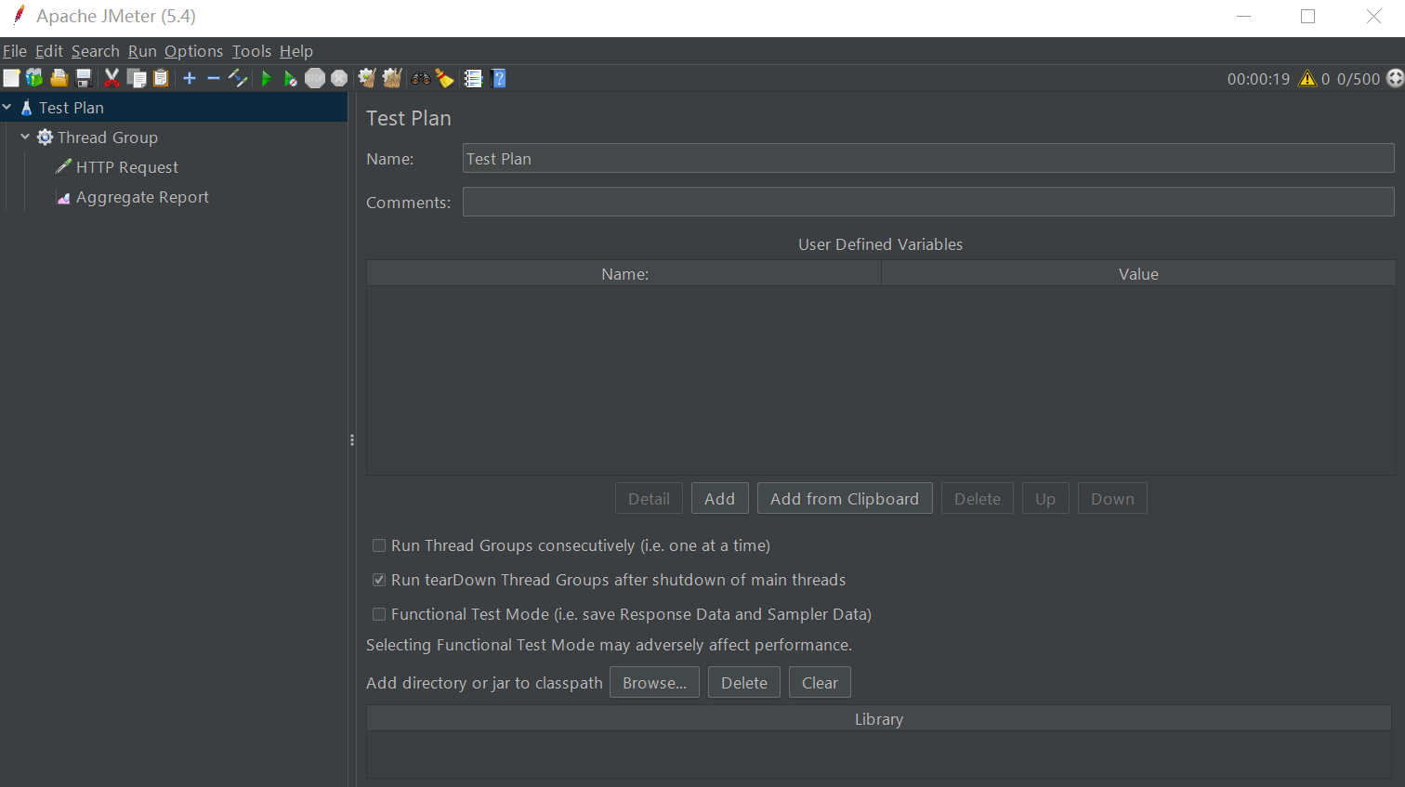Click the Detail button
Screen dimensions: 1405x787
point(649,498)
